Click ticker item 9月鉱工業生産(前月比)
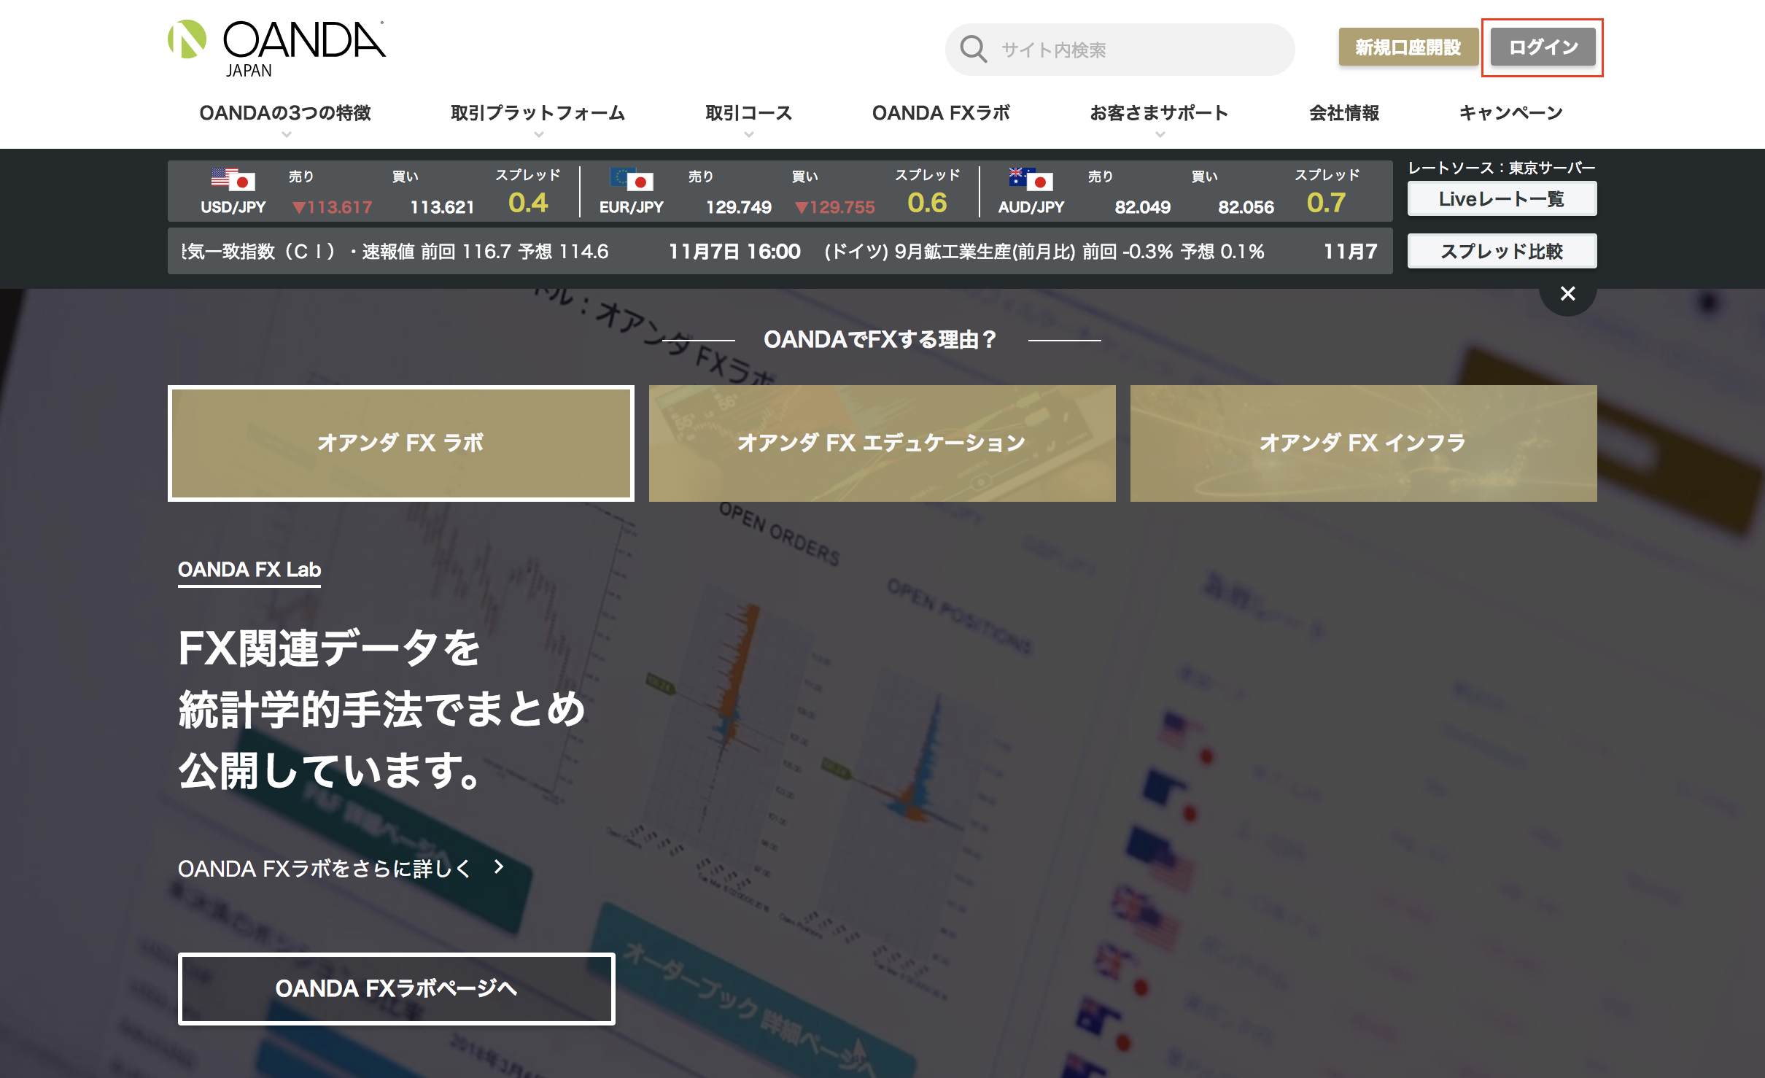The height and width of the screenshot is (1078, 1765). pos(984,252)
